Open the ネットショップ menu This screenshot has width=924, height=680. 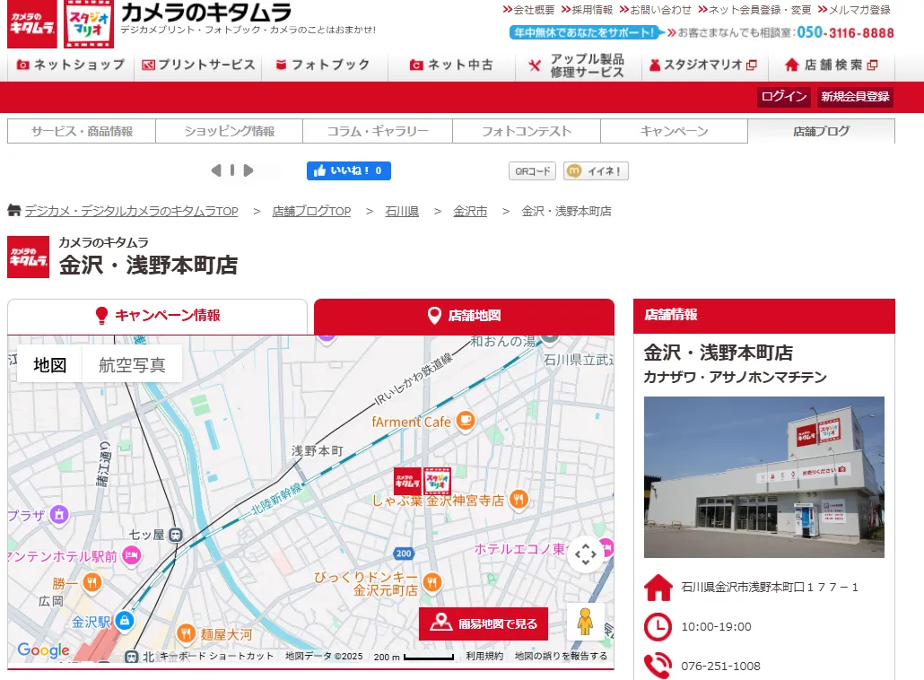(71, 65)
